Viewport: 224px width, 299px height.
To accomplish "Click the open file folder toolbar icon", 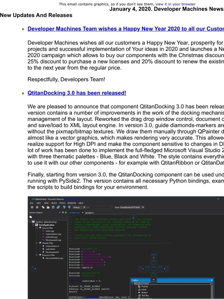I will point(48,207).
